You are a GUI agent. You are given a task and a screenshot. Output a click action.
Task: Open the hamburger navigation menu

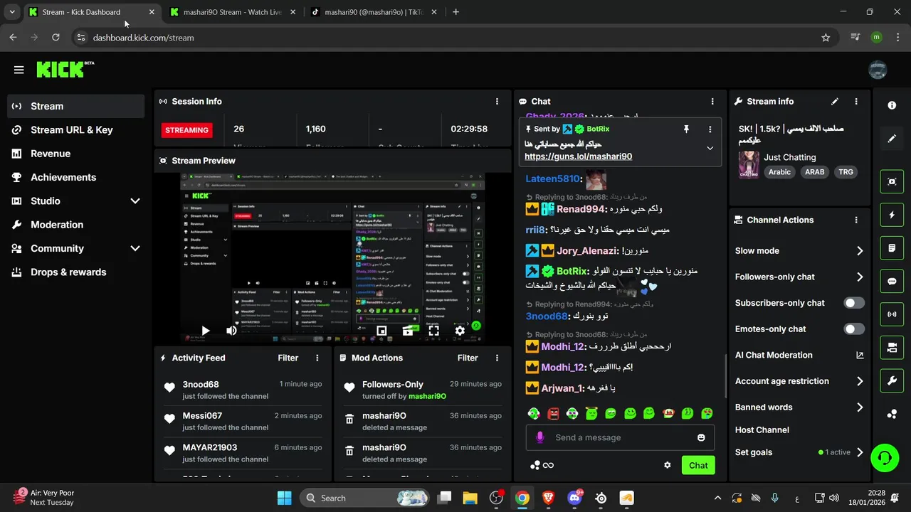coord(19,70)
